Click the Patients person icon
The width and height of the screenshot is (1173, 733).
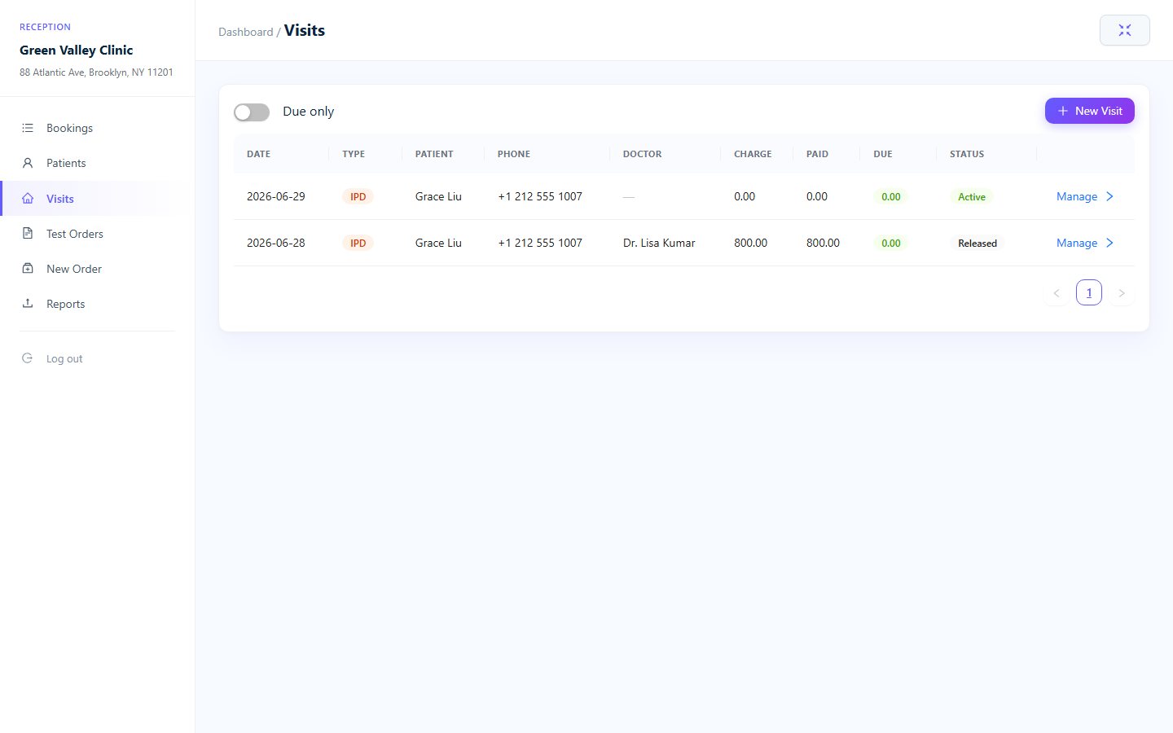(x=28, y=163)
